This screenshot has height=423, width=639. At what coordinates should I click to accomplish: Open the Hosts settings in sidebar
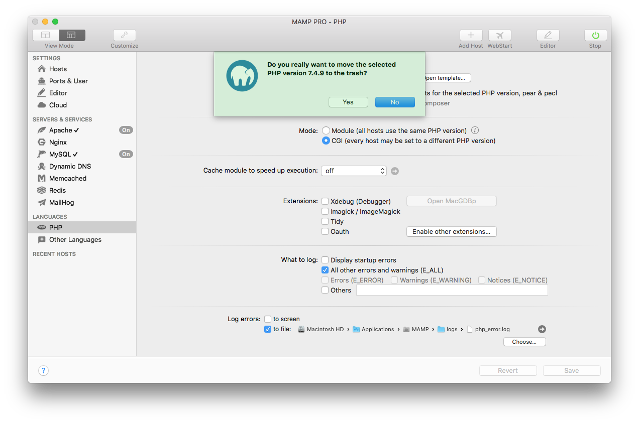58,69
